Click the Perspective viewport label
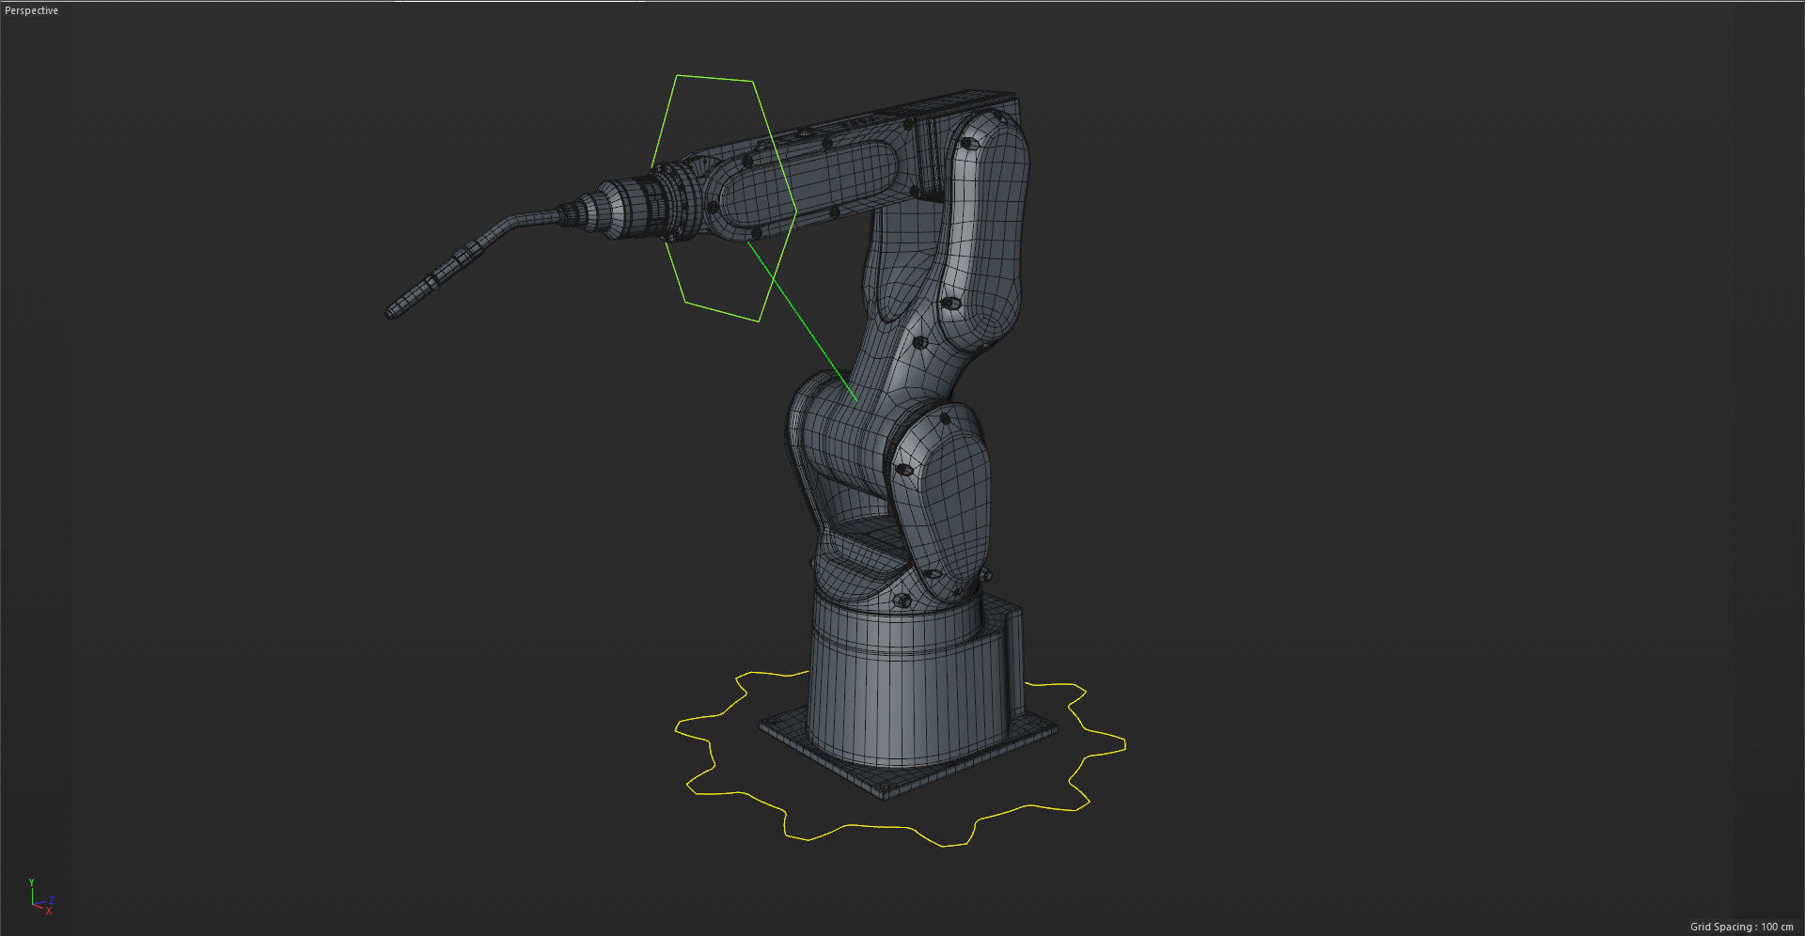 point(31,10)
